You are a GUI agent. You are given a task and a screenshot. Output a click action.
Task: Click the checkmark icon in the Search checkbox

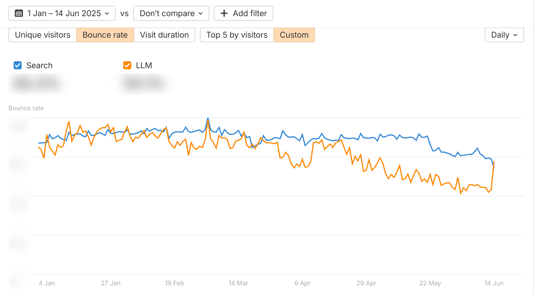pyautogui.click(x=17, y=65)
